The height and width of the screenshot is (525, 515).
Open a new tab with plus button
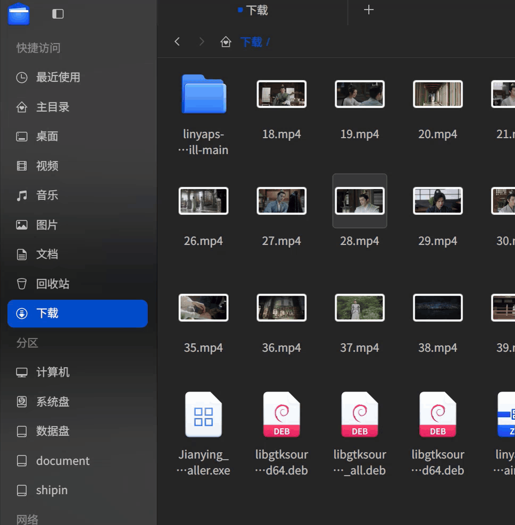click(369, 10)
